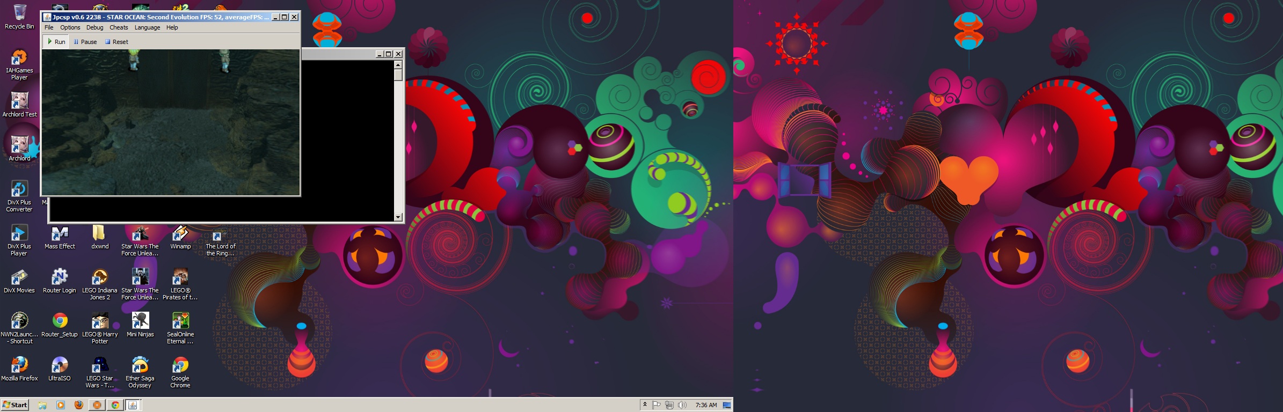The width and height of the screenshot is (1283, 412).
Task: Click the Start button
Action: (15, 405)
